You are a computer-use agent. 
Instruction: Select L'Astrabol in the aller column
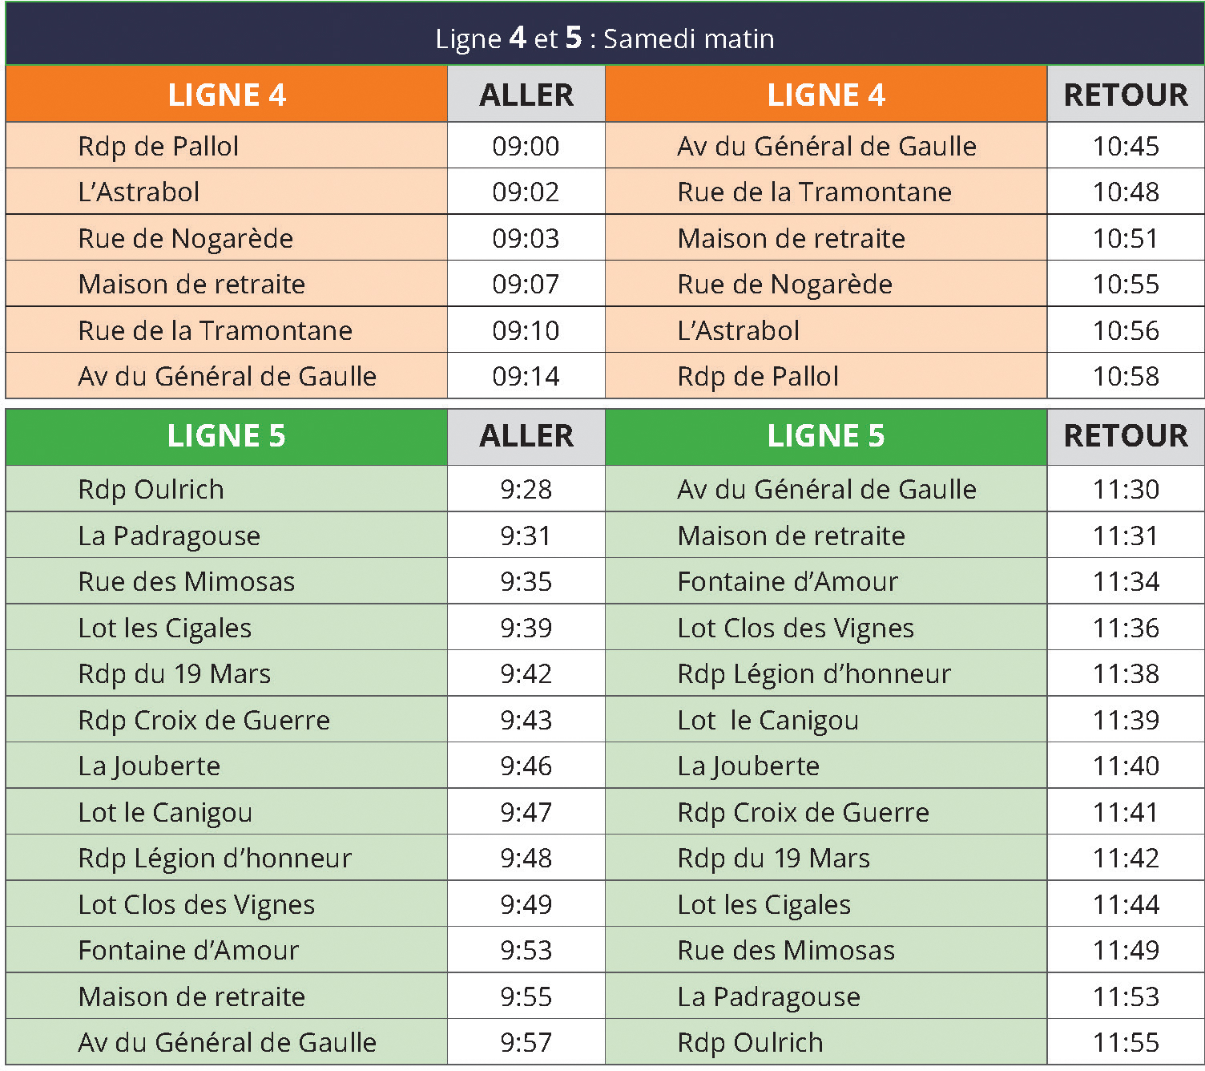coord(139,192)
